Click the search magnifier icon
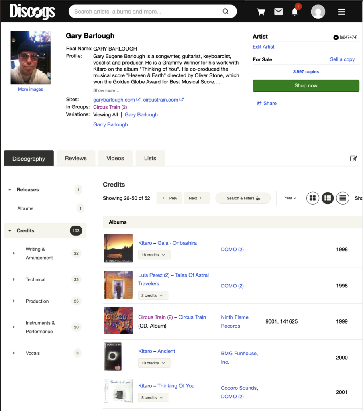This screenshot has height=411, width=363. (226, 12)
